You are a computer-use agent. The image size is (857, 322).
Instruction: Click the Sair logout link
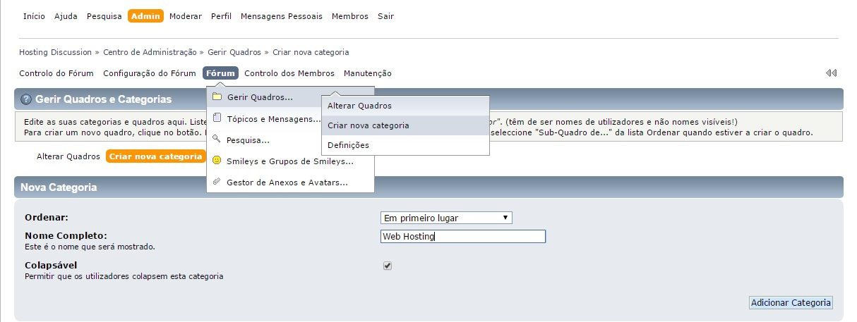385,16
